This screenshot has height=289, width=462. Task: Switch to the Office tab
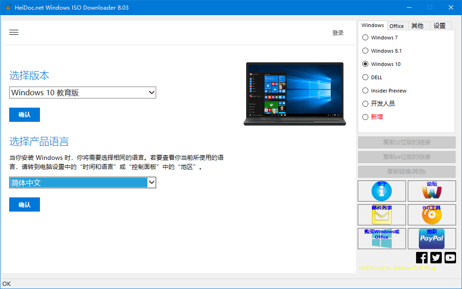[x=397, y=26]
